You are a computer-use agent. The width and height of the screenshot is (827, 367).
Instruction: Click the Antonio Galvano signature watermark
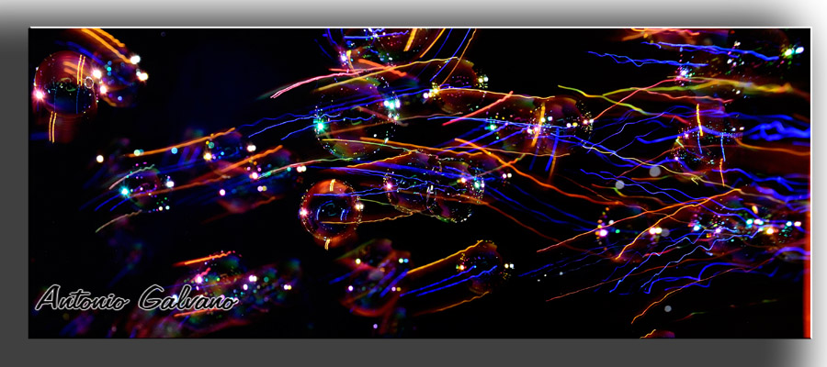(x=135, y=298)
